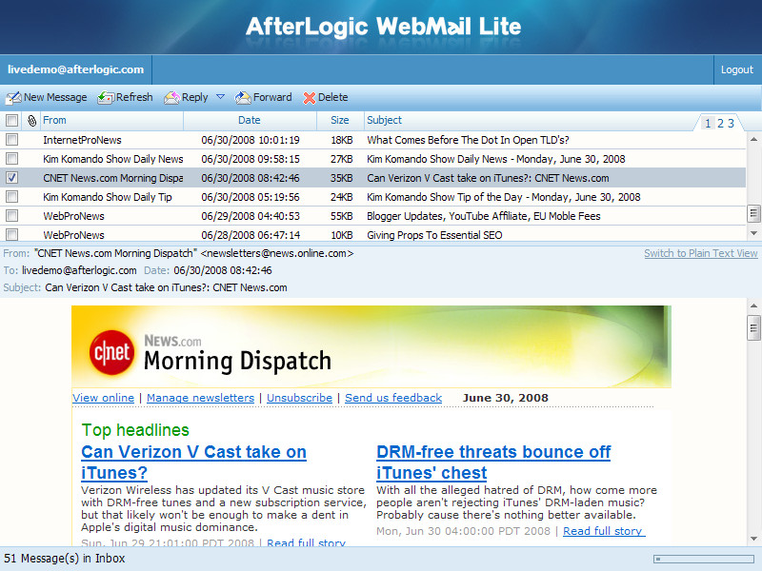
Task: Click the Logout button
Action: pyautogui.click(x=736, y=69)
